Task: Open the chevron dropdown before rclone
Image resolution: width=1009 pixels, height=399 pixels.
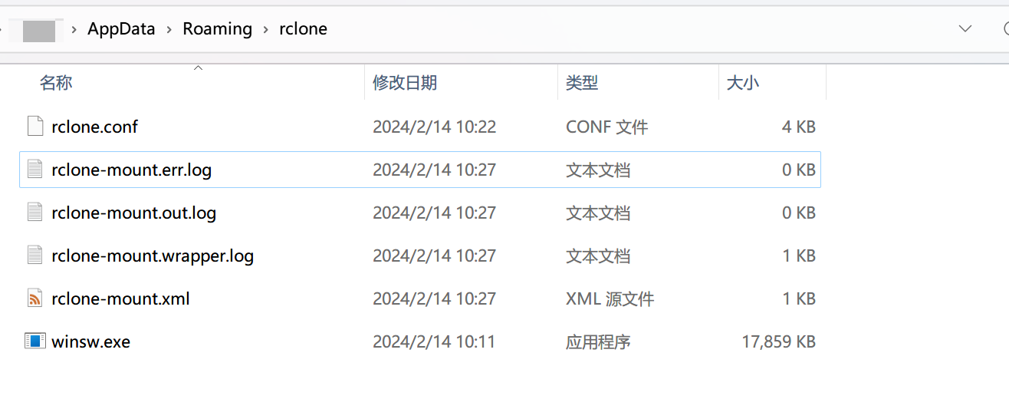Action: click(266, 29)
